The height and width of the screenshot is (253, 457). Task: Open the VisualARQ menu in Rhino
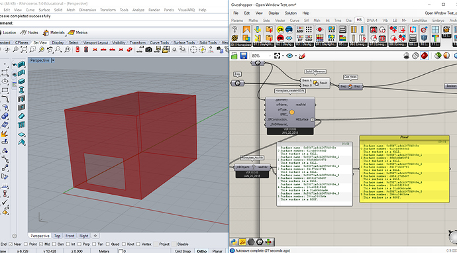pyautogui.click(x=186, y=10)
